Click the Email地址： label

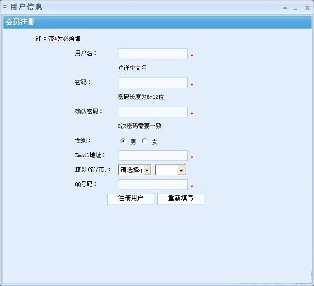click(x=90, y=155)
